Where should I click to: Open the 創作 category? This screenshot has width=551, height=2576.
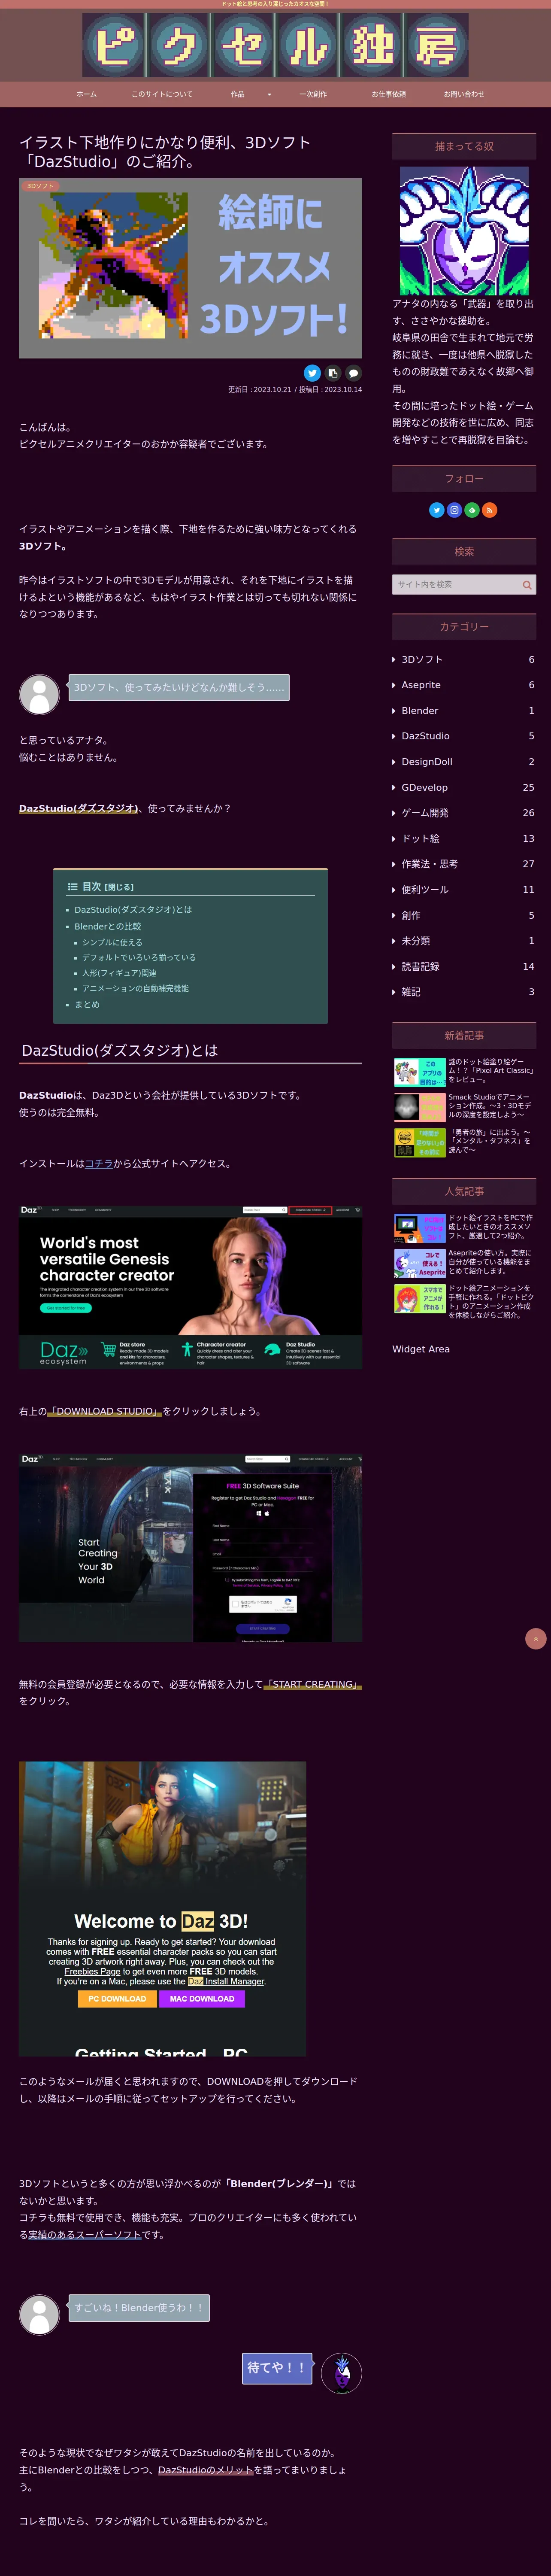tap(464, 916)
